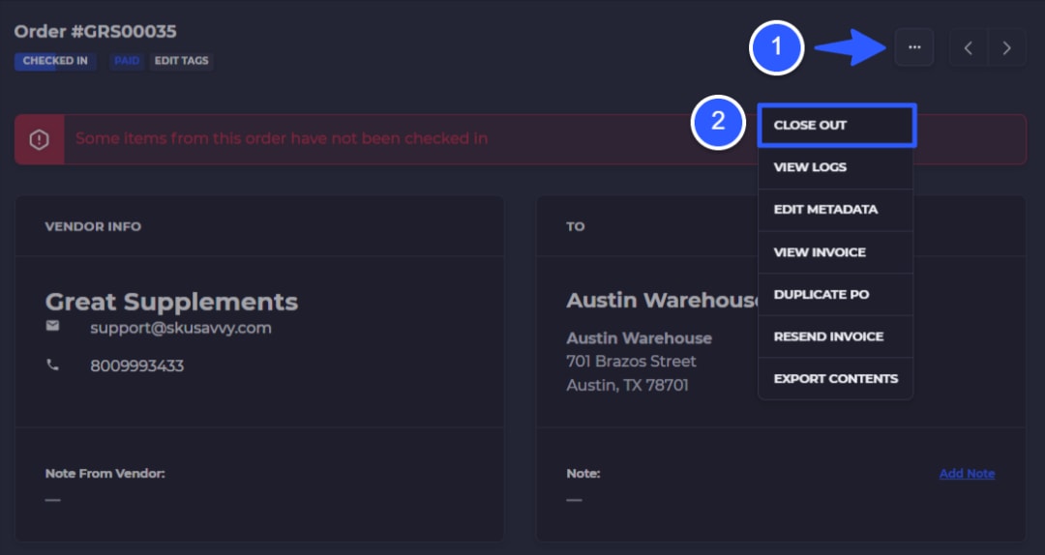
Task: Click the Austin, TX 78701 text
Action: tap(627, 385)
